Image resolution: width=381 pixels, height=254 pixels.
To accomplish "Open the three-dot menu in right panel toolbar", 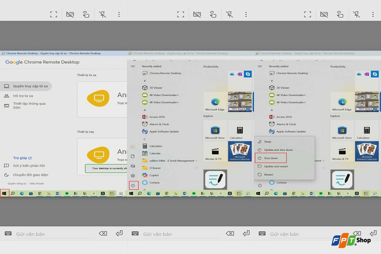I will coord(373,14).
